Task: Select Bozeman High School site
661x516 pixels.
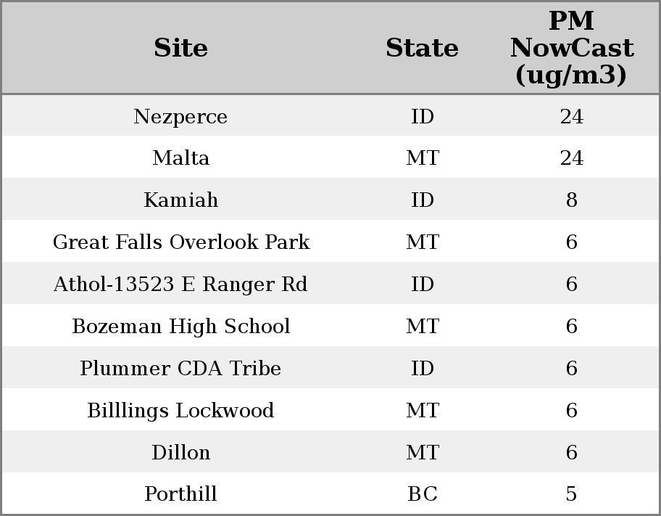Action: [x=180, y=327]
